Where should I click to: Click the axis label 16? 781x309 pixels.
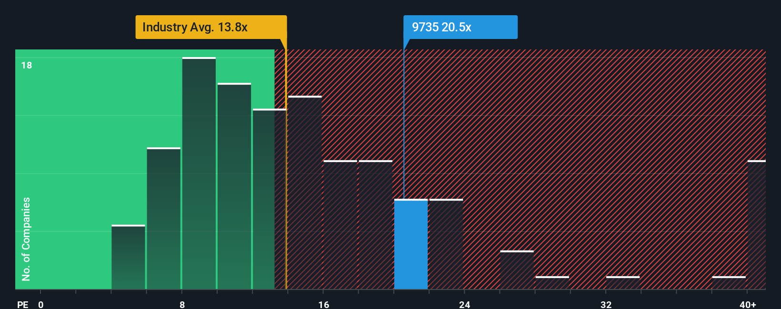click(324, 304)
